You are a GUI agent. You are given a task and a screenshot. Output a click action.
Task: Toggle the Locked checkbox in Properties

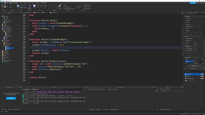click(194, 29)
